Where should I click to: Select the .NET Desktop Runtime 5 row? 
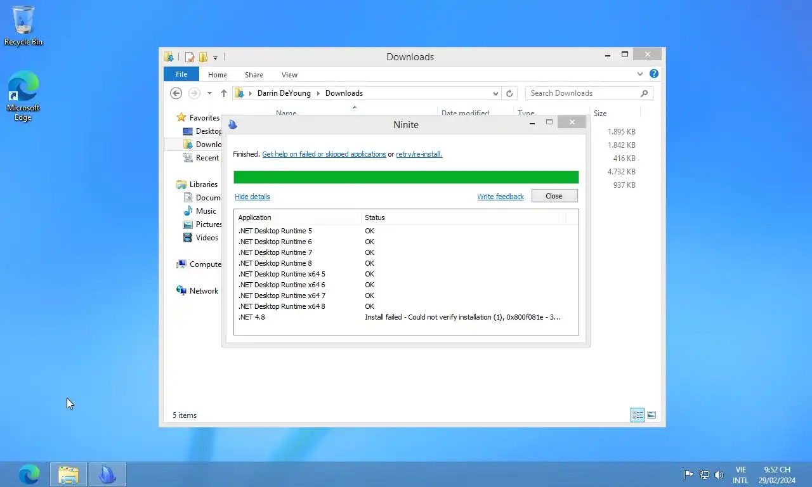(x=406, y=231)
